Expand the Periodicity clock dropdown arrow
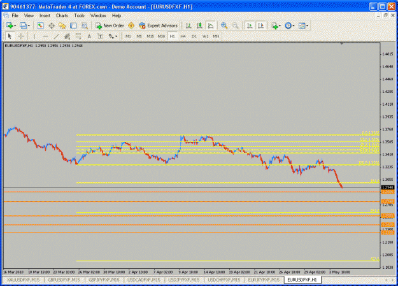The width and height of the screenshot is (398, 286). tap(294, 25)
